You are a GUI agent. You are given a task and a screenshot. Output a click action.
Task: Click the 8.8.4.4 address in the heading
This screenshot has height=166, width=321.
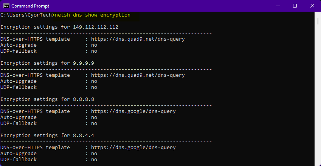[x=84, y=136]
